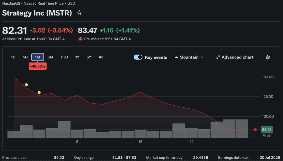Click the date label 15 on axis
The height and width of the screenshot is (161, 283).
[141, 142]
